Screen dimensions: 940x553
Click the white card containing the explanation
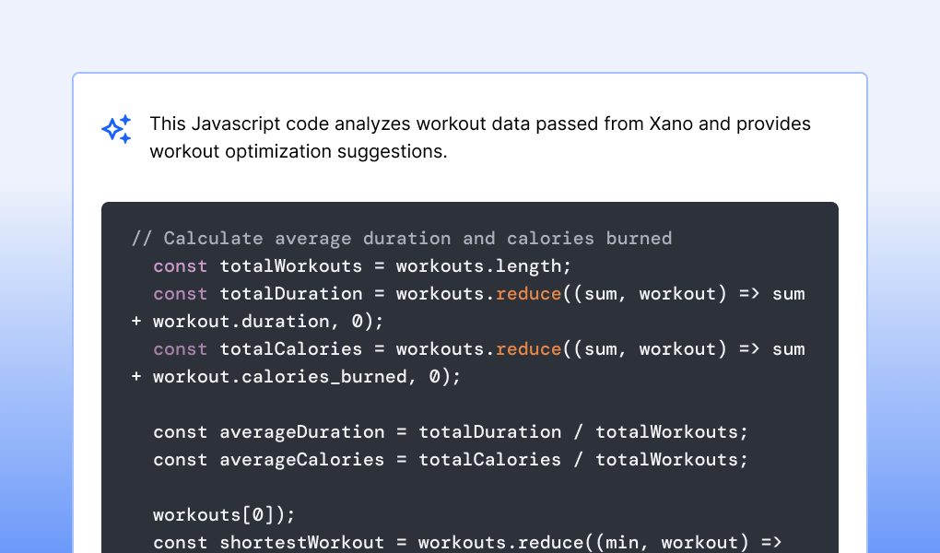point(470,180)
